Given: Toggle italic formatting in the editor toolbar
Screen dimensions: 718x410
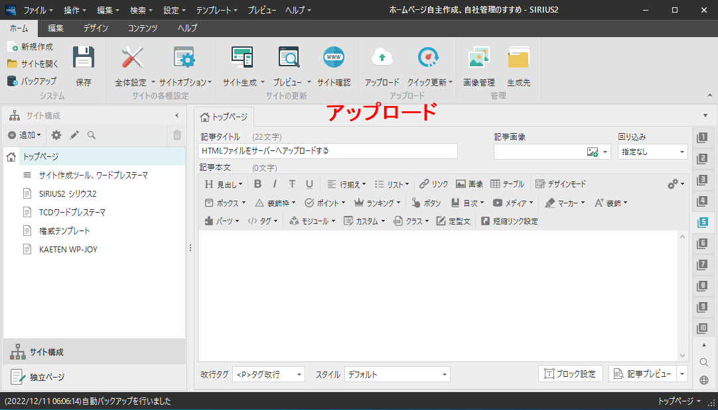Looking at the screenshot, I should click(x=275, y=184).
